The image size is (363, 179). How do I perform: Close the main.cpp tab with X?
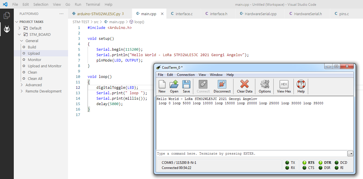pos(162,14)
